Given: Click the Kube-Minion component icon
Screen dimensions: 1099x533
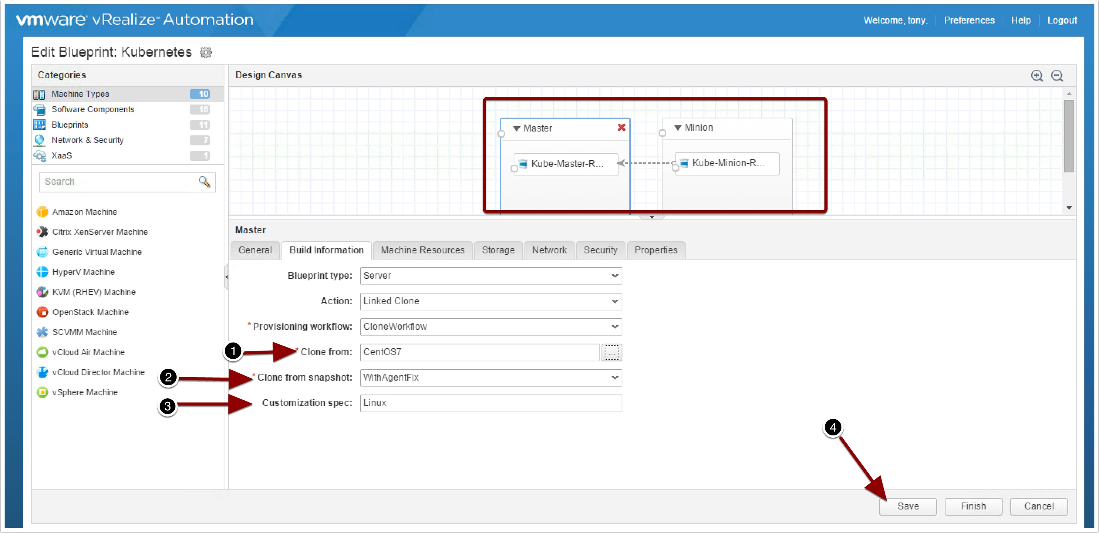Looking at the screenshot, I should coord(684,163).
